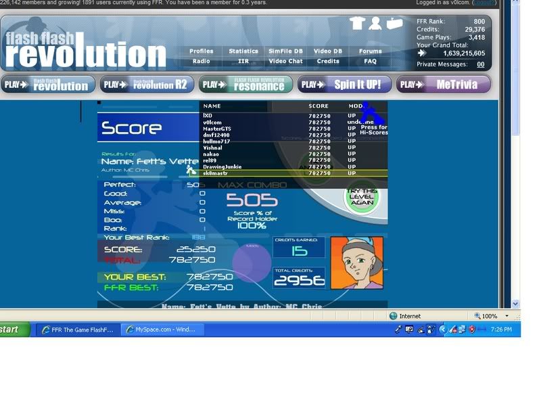Open the Radio menu link
This screenshot has width=541, height=406.
pos(201,61)
